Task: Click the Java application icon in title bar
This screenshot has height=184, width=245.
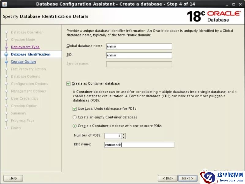Action: pyautogui.click(x=5, y=4)
